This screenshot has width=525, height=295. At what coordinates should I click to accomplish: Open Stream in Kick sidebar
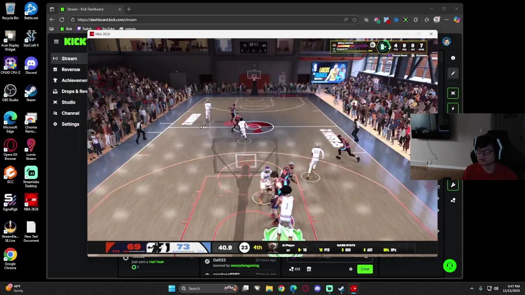pyautogui.click(x=69, y=59)
